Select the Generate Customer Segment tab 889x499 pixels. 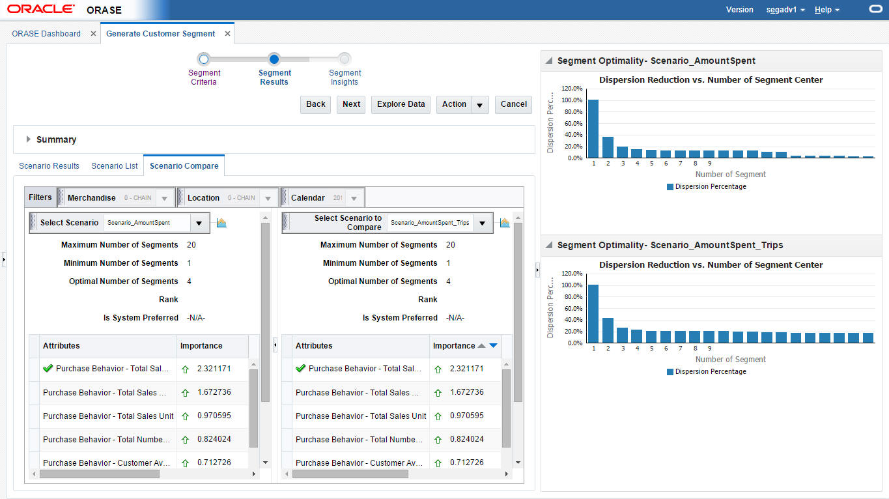coord(160,34)
